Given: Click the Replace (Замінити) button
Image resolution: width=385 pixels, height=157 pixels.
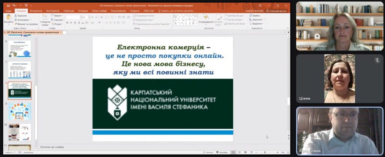Looking at the screenshot, I should click(x=257, y=20).
